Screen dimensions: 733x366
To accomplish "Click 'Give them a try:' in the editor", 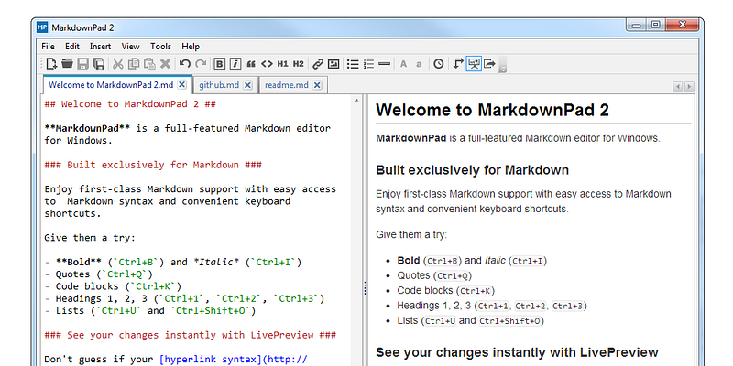I will [x=90, y=238].
